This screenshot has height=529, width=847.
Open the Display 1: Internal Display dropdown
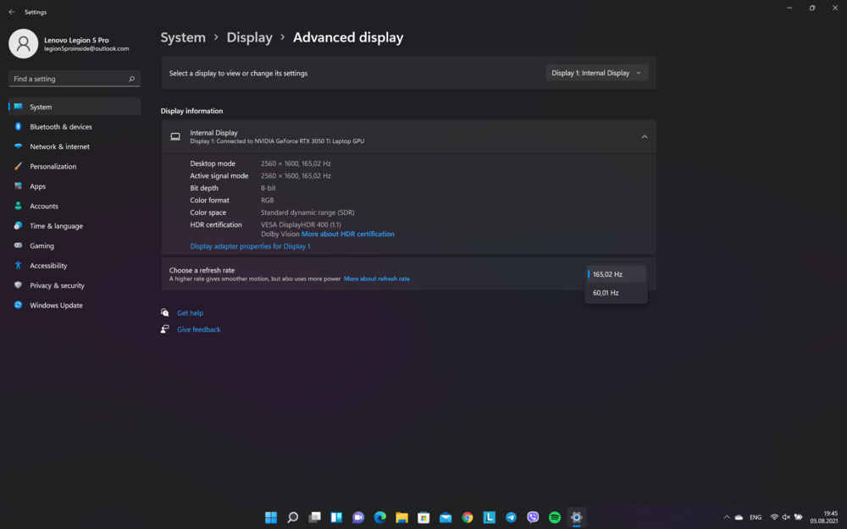[x=596, y=73]
